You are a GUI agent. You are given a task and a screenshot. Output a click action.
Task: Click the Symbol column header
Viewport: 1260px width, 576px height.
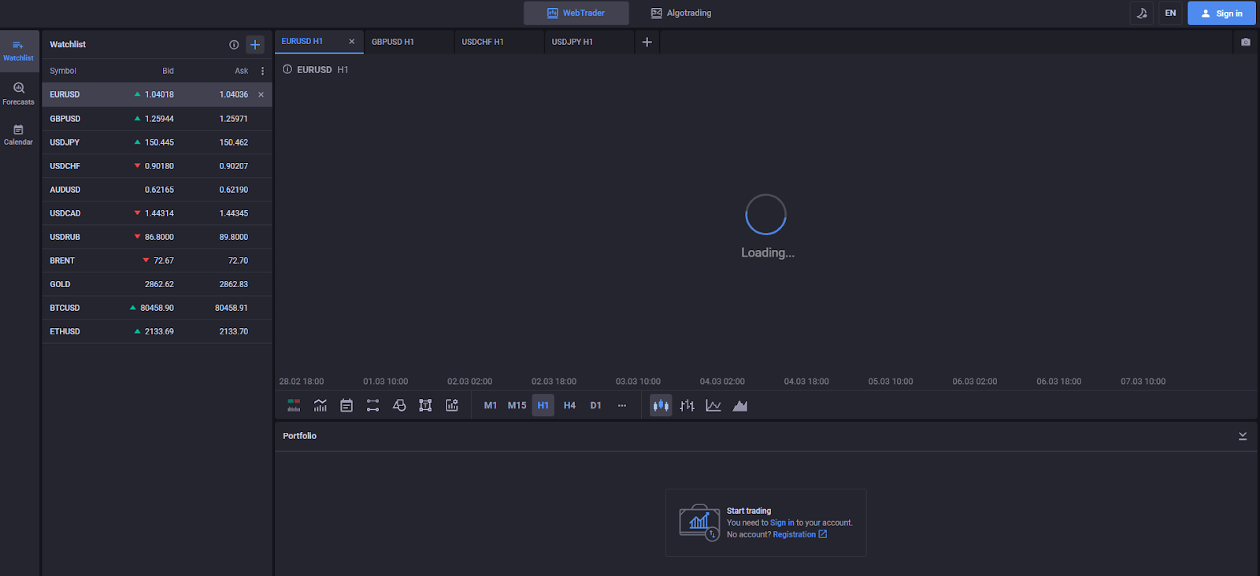[x=63, y=71]
